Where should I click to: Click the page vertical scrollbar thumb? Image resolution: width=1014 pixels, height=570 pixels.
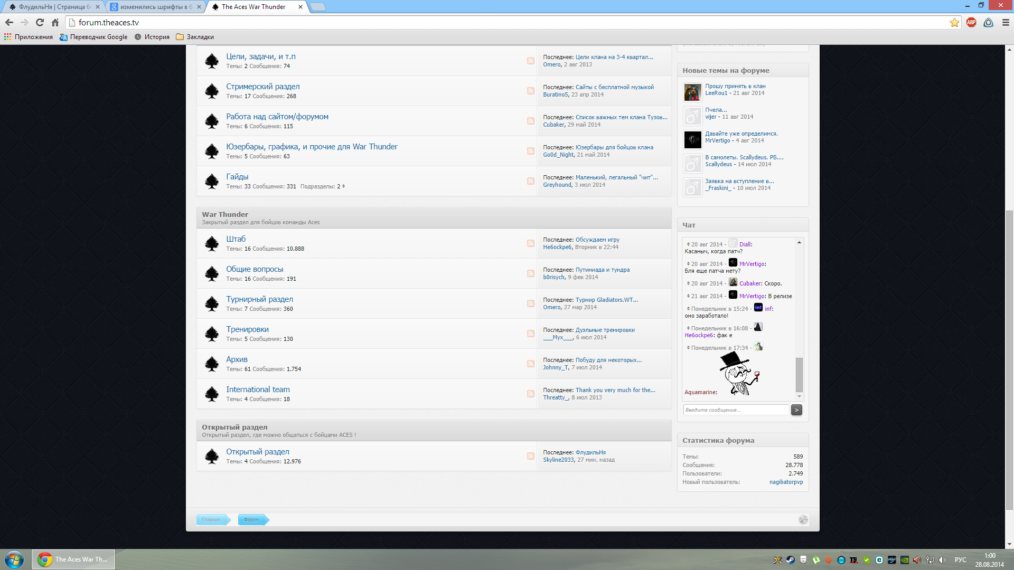pos(1009,360)
